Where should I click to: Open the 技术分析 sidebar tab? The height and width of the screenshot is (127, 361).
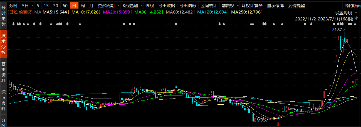click(x=3, y=44)
